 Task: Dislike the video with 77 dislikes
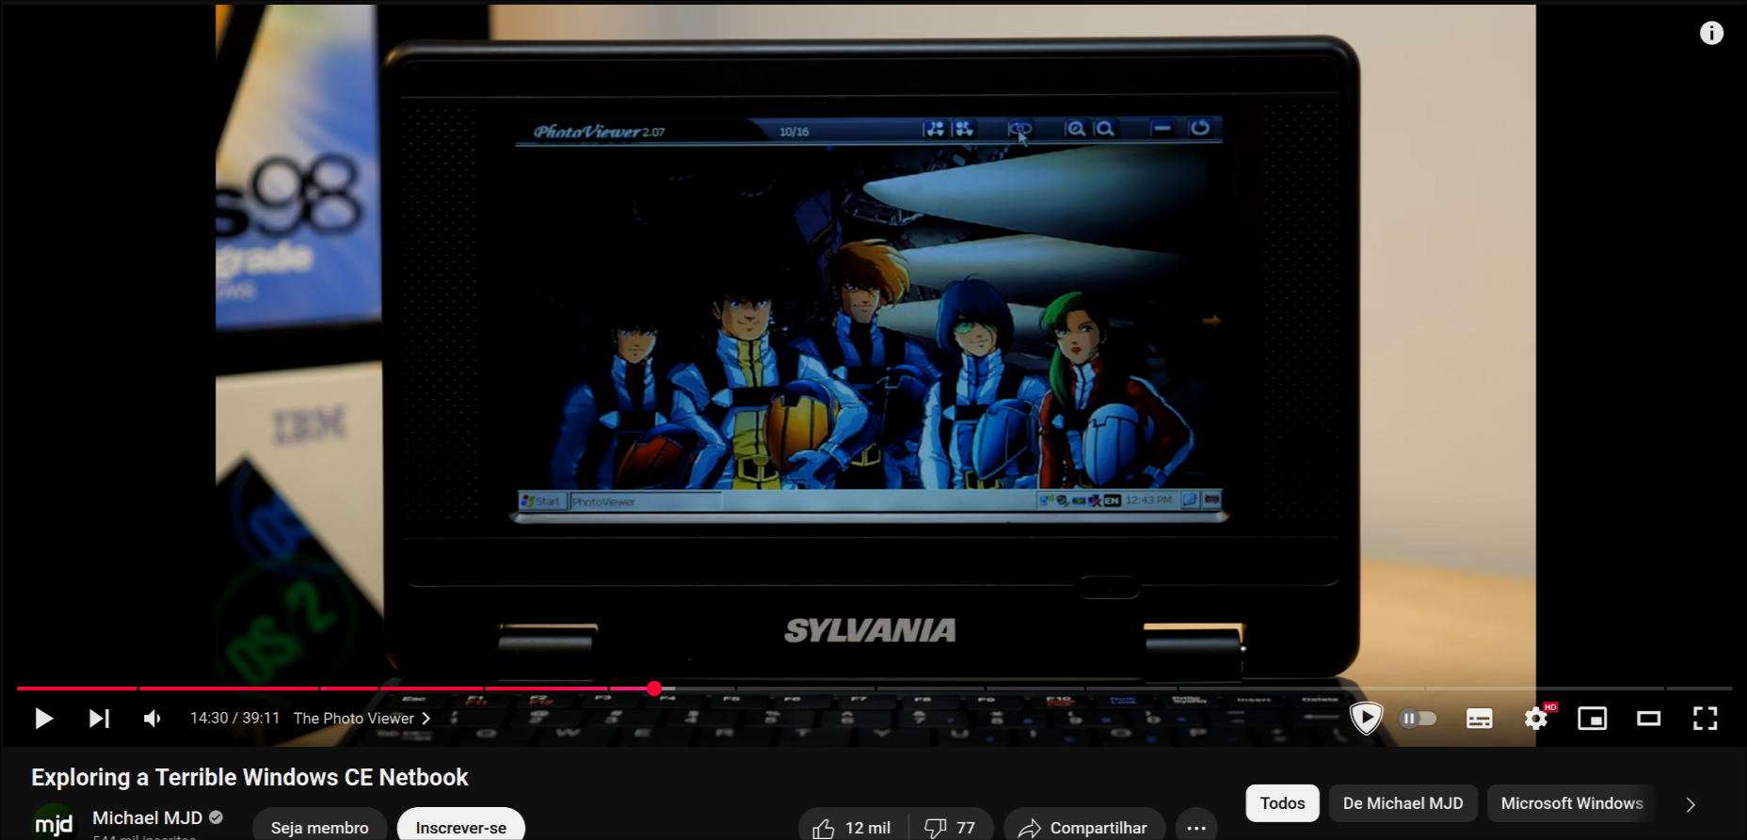pyautogui.click(x=951, y=827)
